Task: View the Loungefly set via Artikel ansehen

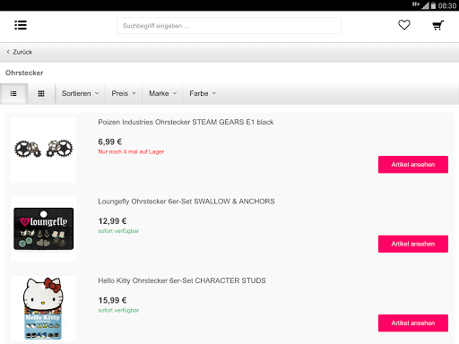Action: [x=413, y=244]
